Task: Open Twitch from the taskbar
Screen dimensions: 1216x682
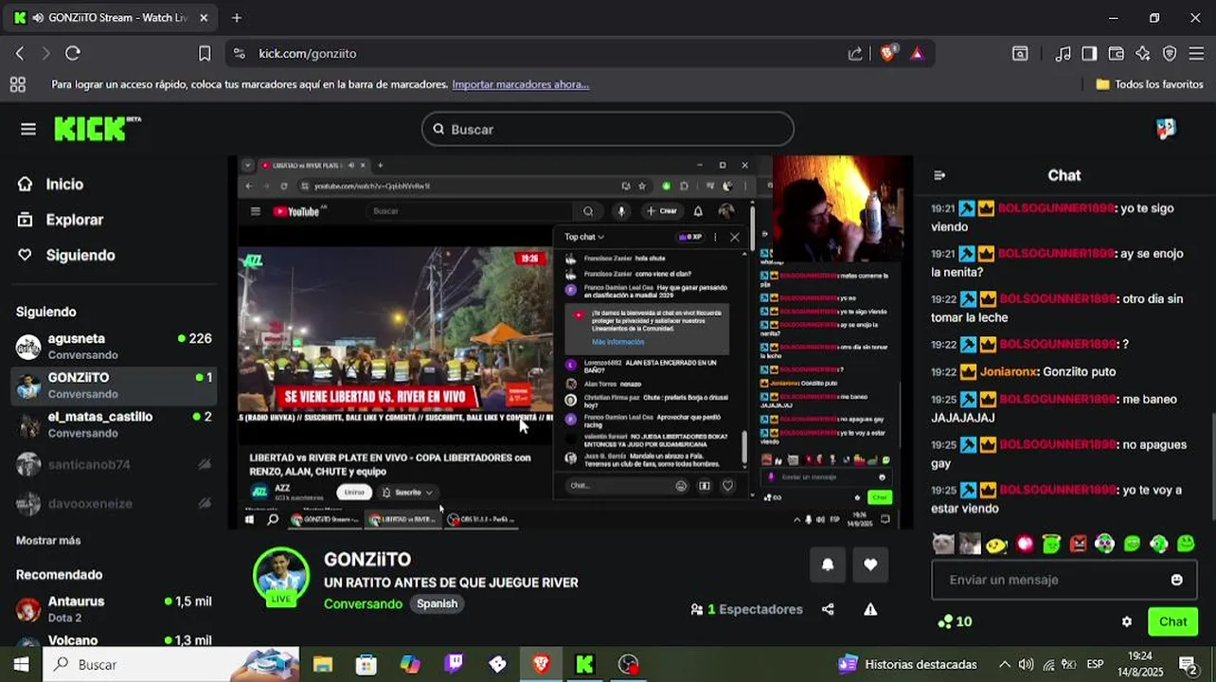Action: click(x=454, y=664)
